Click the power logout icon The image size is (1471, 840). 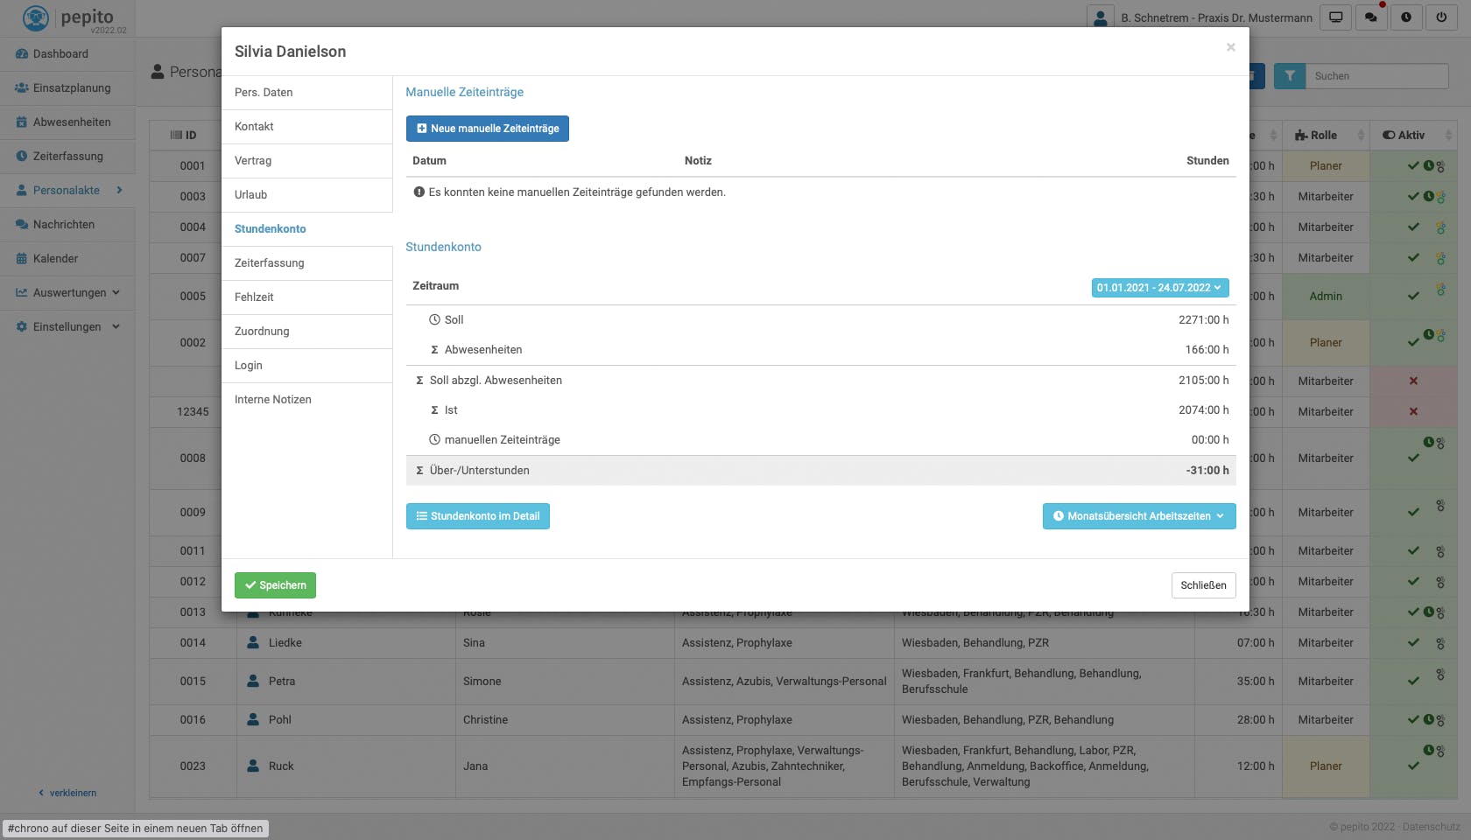[1441, 17]
